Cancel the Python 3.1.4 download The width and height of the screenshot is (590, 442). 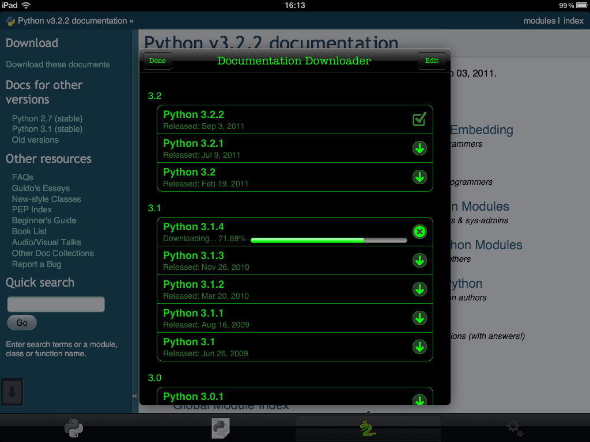419,231
